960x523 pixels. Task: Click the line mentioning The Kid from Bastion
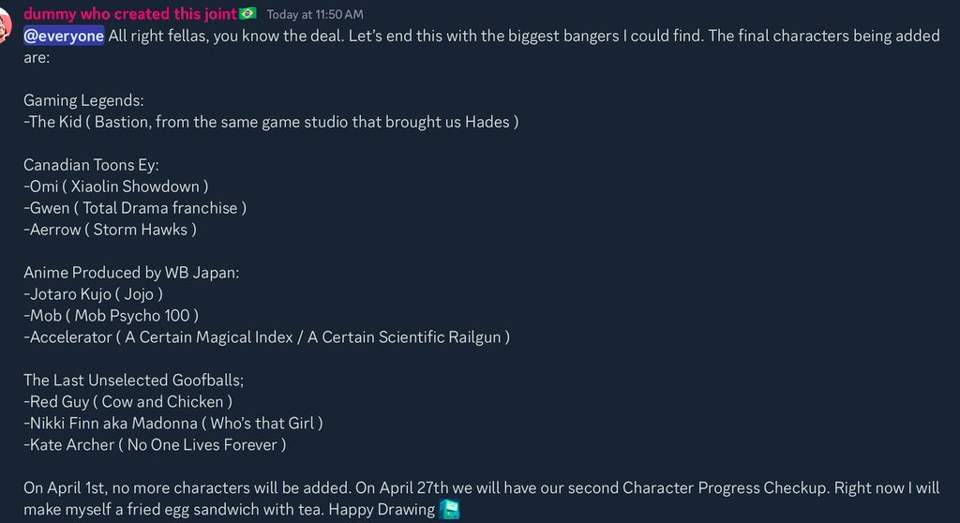[x=271, y=122]
